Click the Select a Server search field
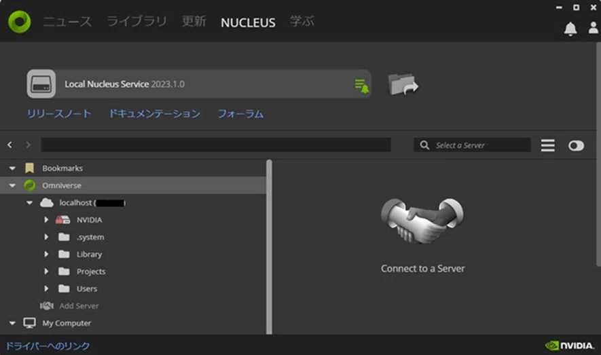This screenshot has width=601, height=355. coord(472,145)
